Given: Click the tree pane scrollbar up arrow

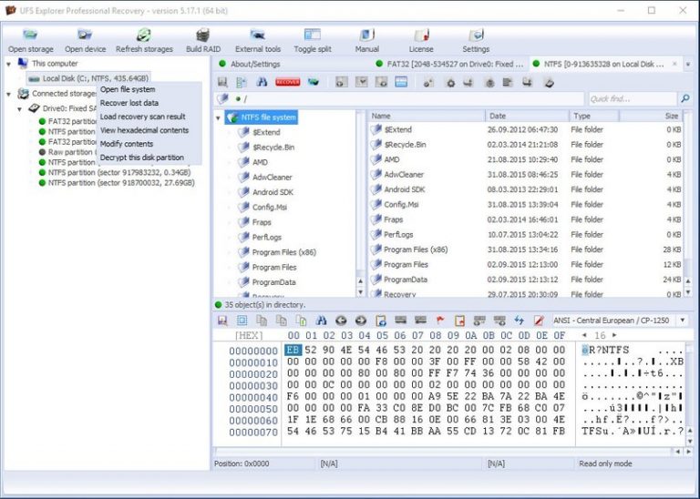Looking at the screenshot, I should pyautogui.click(x=360, y=282).
